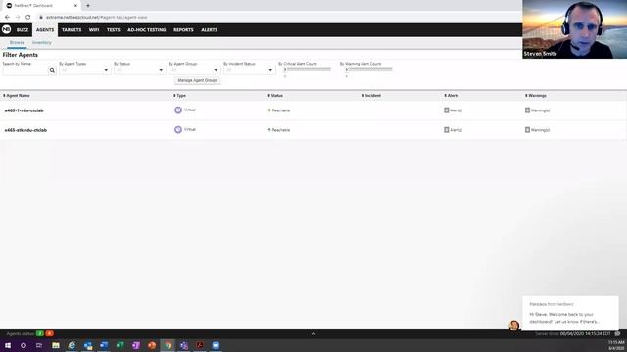
Task: Expand the By Agent Group dropdown
Action: pyautogui.click(x=194, y=70)
